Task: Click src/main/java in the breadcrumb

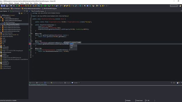Action: [16, 8]
